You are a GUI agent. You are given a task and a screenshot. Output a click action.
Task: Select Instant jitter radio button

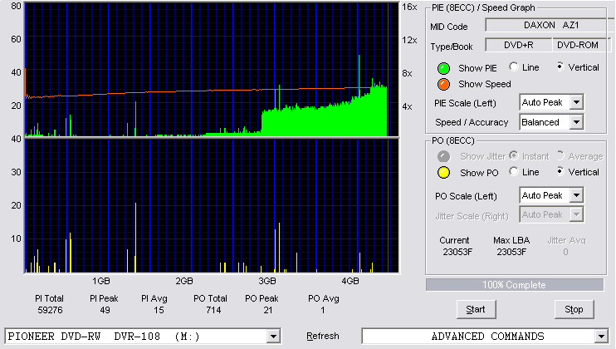513,155
